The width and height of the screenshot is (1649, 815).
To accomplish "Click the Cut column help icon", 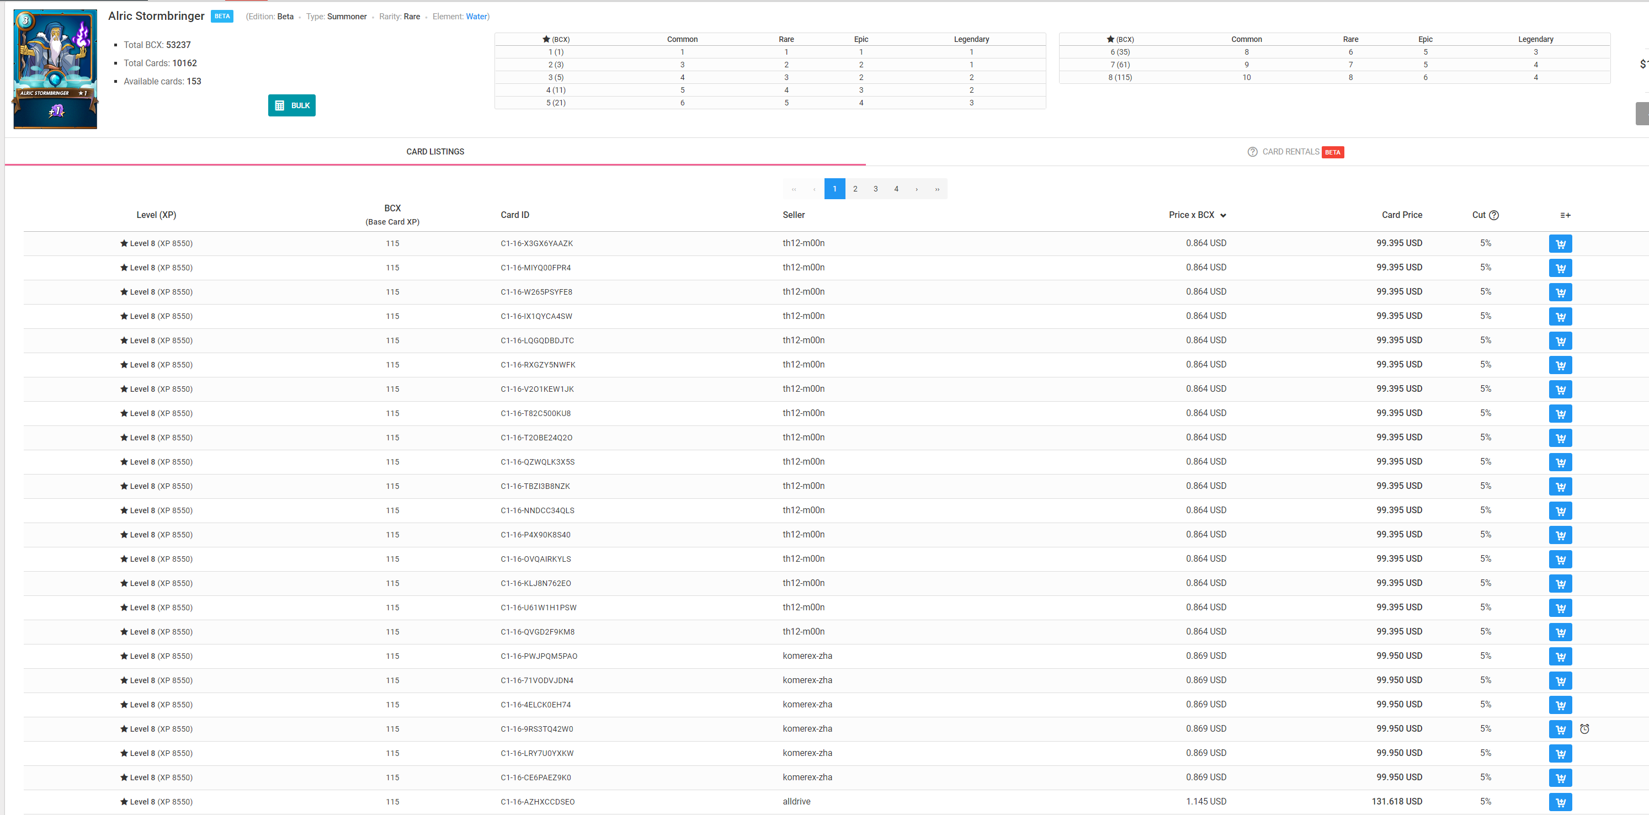I will click(x=1493, y=215).
